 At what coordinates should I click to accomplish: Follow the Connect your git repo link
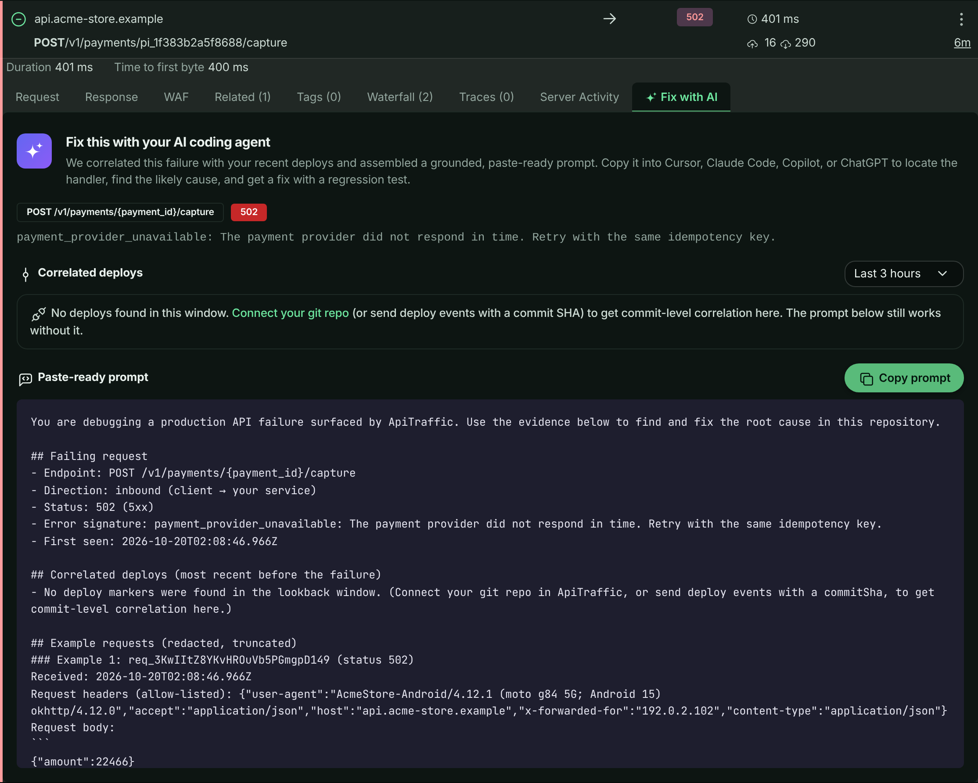point(290,313)
